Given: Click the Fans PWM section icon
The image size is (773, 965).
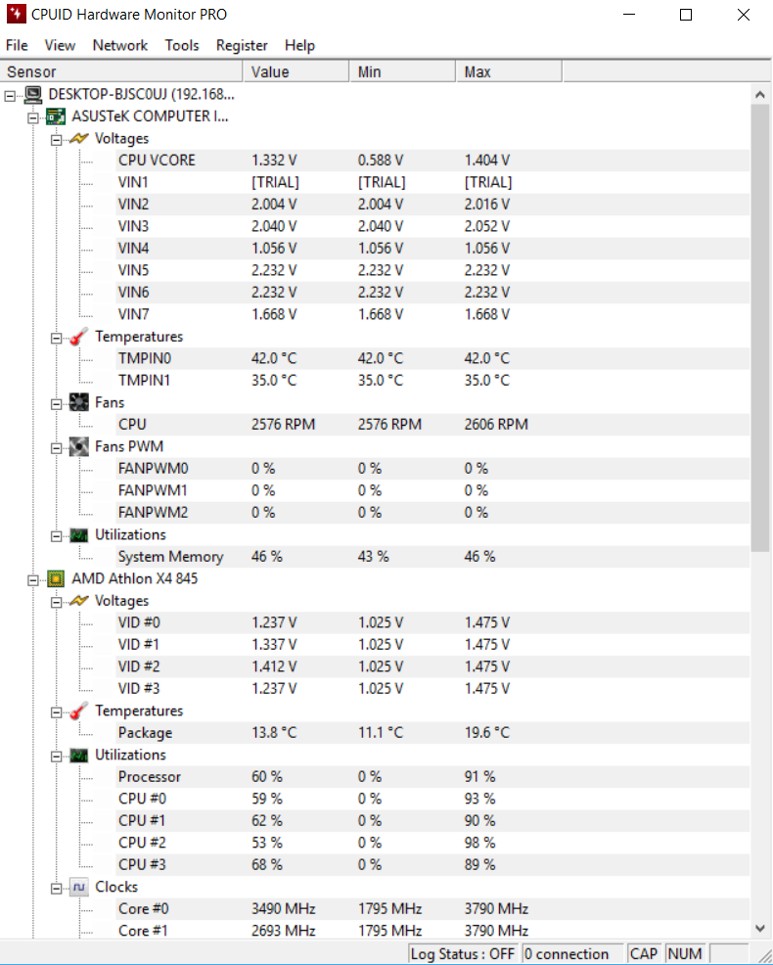Looking at the screenshot, I should tap(79, 446).
